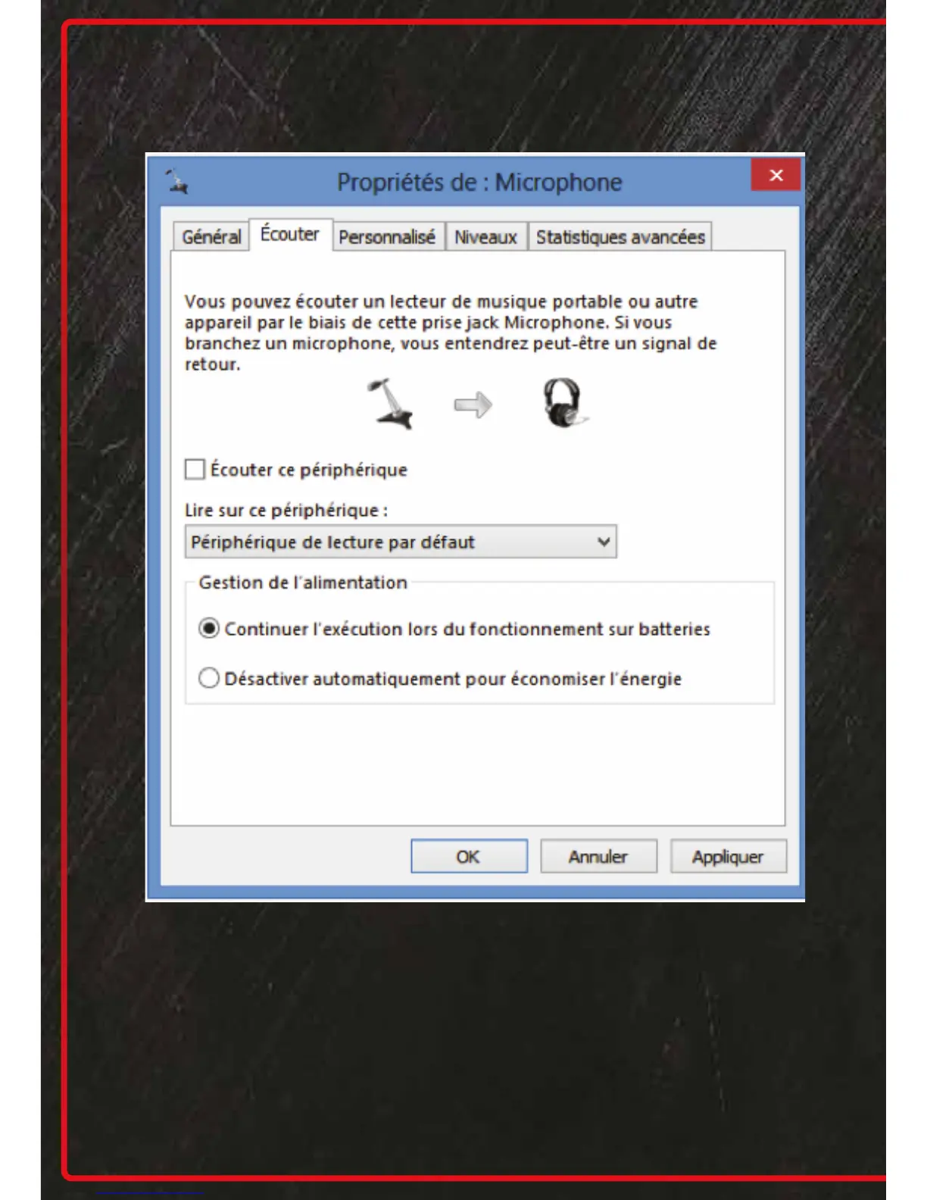Screen dimensions: 927x1200
Task: Open the Périphérique de lecture par défaut dropdown
Action: [x=401, y=542]
